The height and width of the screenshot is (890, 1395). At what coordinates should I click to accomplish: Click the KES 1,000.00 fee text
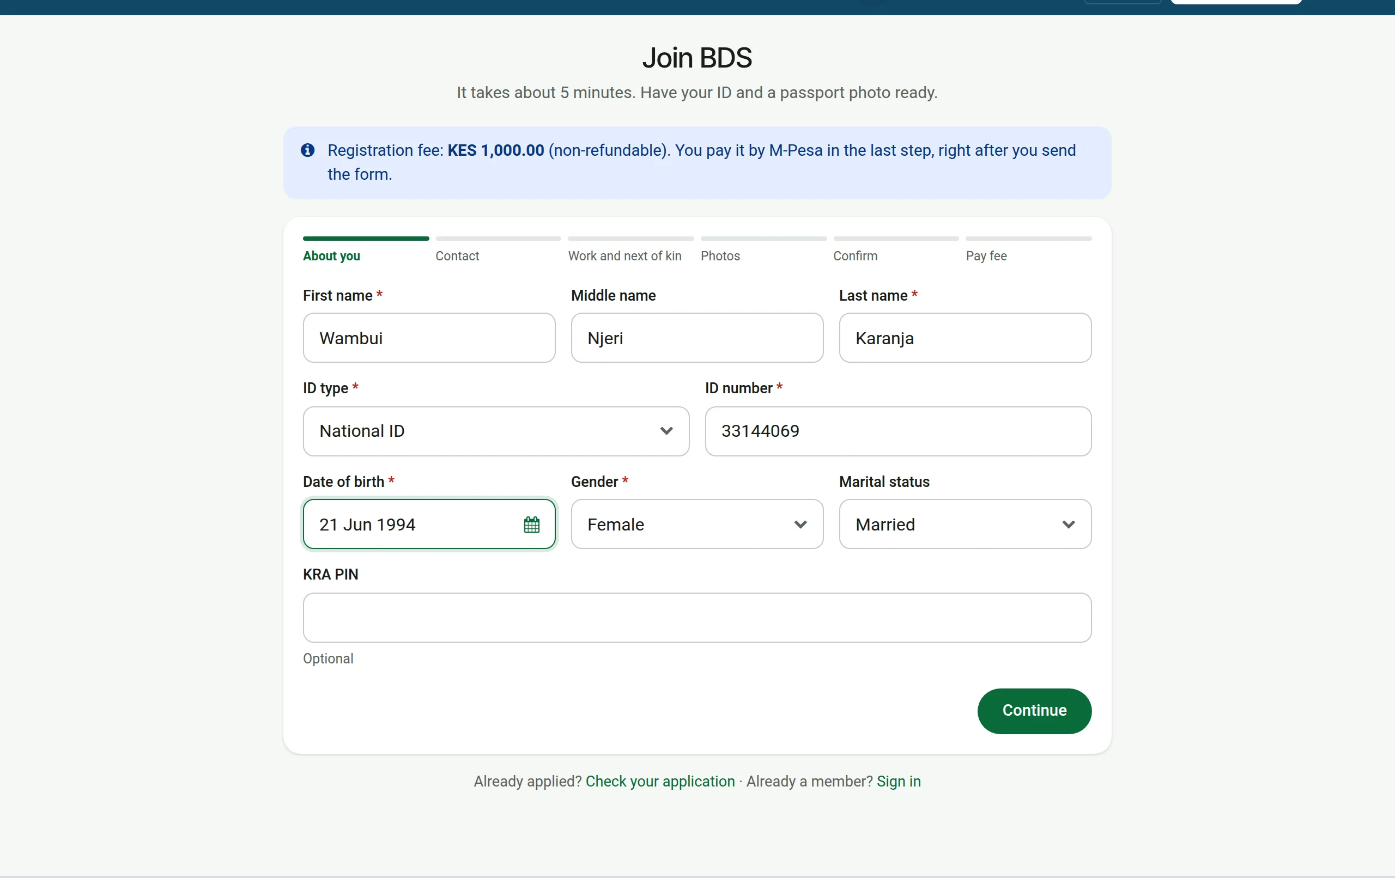(x=496, y=150)
